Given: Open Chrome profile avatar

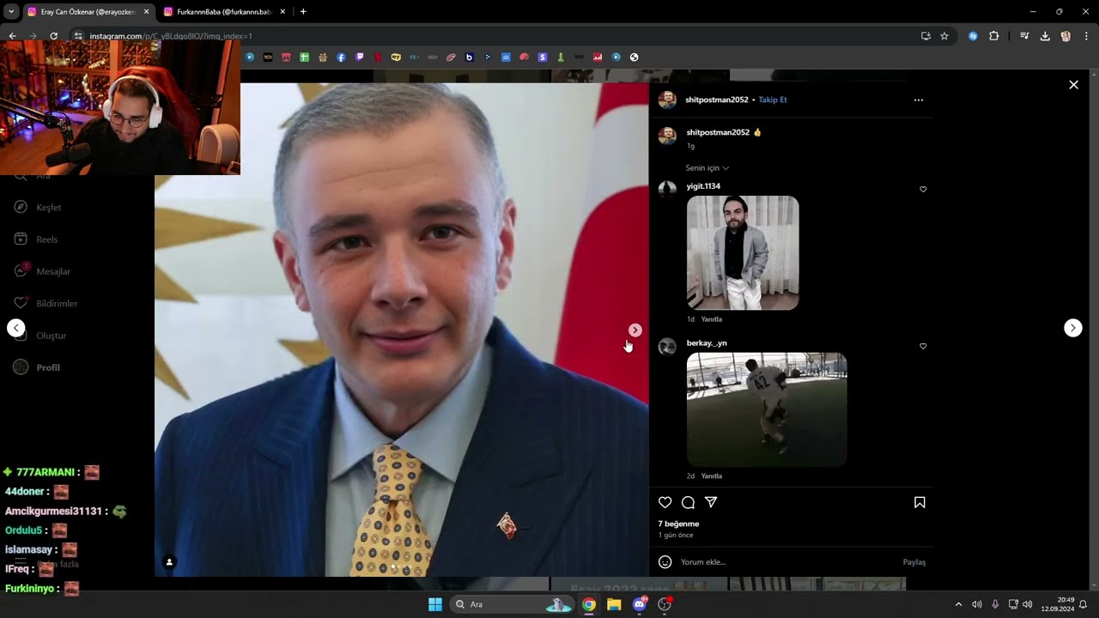Looking at the screenshot, I should [1066, 36].
